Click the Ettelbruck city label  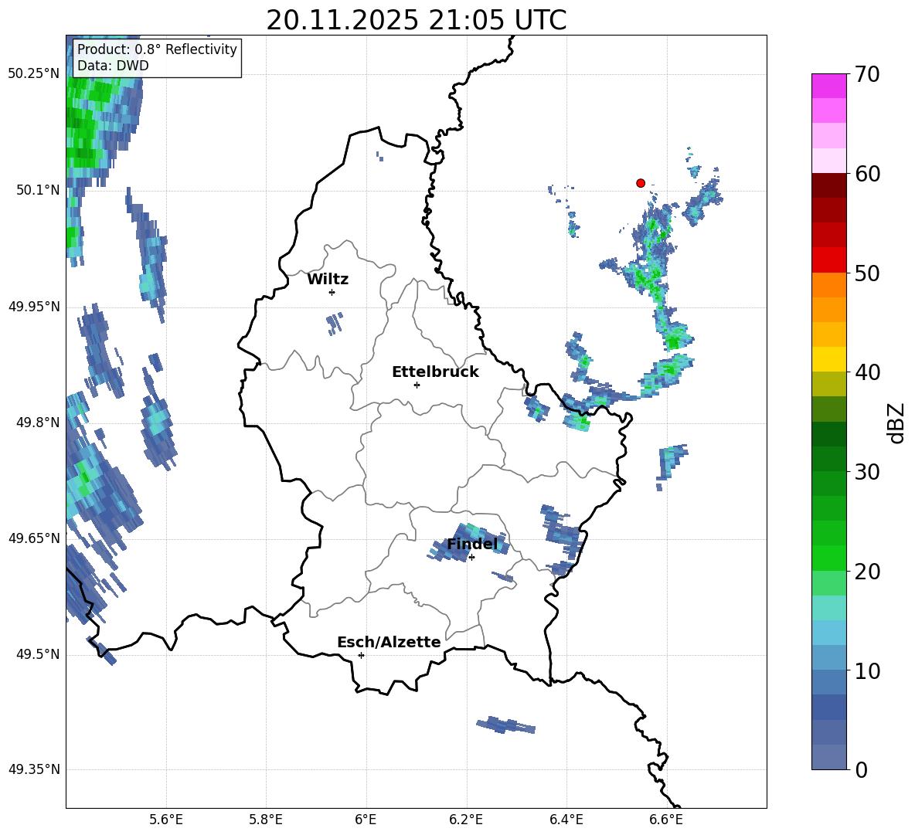[x=435, y=372]
